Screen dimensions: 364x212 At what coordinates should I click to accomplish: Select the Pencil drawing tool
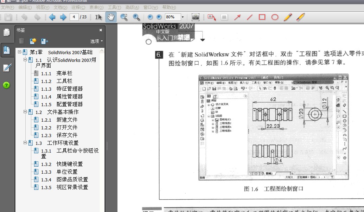click(288, 17)
